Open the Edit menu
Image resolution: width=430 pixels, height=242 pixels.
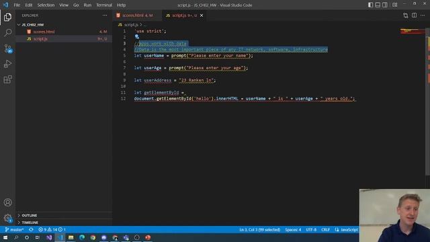pyautogui.click(x=28, y=5)
